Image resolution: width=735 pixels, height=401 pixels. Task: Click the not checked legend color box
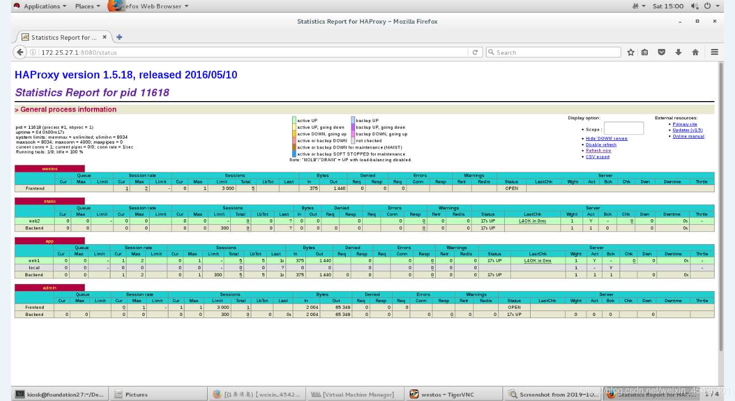[352, 140]
